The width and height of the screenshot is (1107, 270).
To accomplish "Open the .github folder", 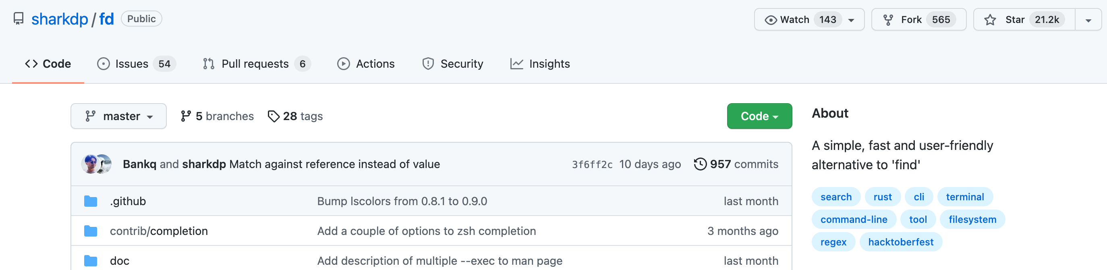I will (x=128, y=201).
